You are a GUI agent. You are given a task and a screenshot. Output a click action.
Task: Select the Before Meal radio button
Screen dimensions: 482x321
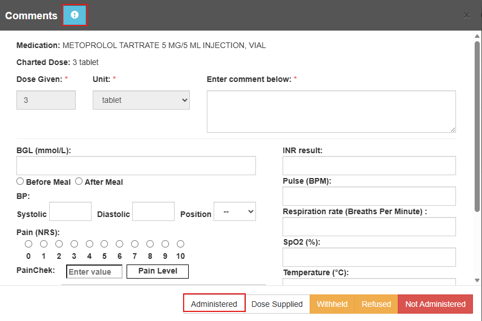pyautogui.click(x=20, y=181)
